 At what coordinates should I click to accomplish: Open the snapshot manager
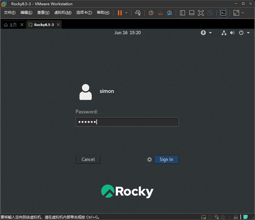point(169,13)
